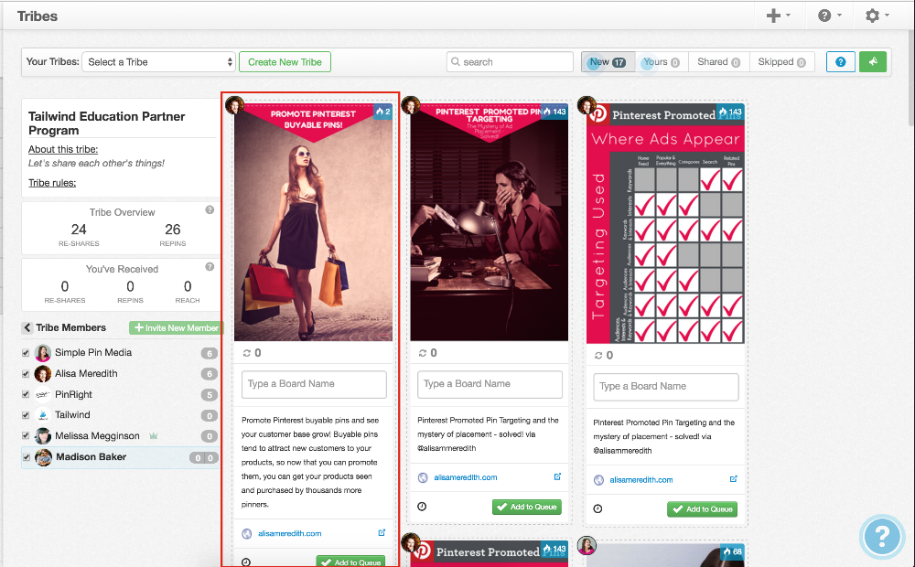Collapse Tribe Members with the chevron
This screenshot has height=567, width=915.
point(27,327)
